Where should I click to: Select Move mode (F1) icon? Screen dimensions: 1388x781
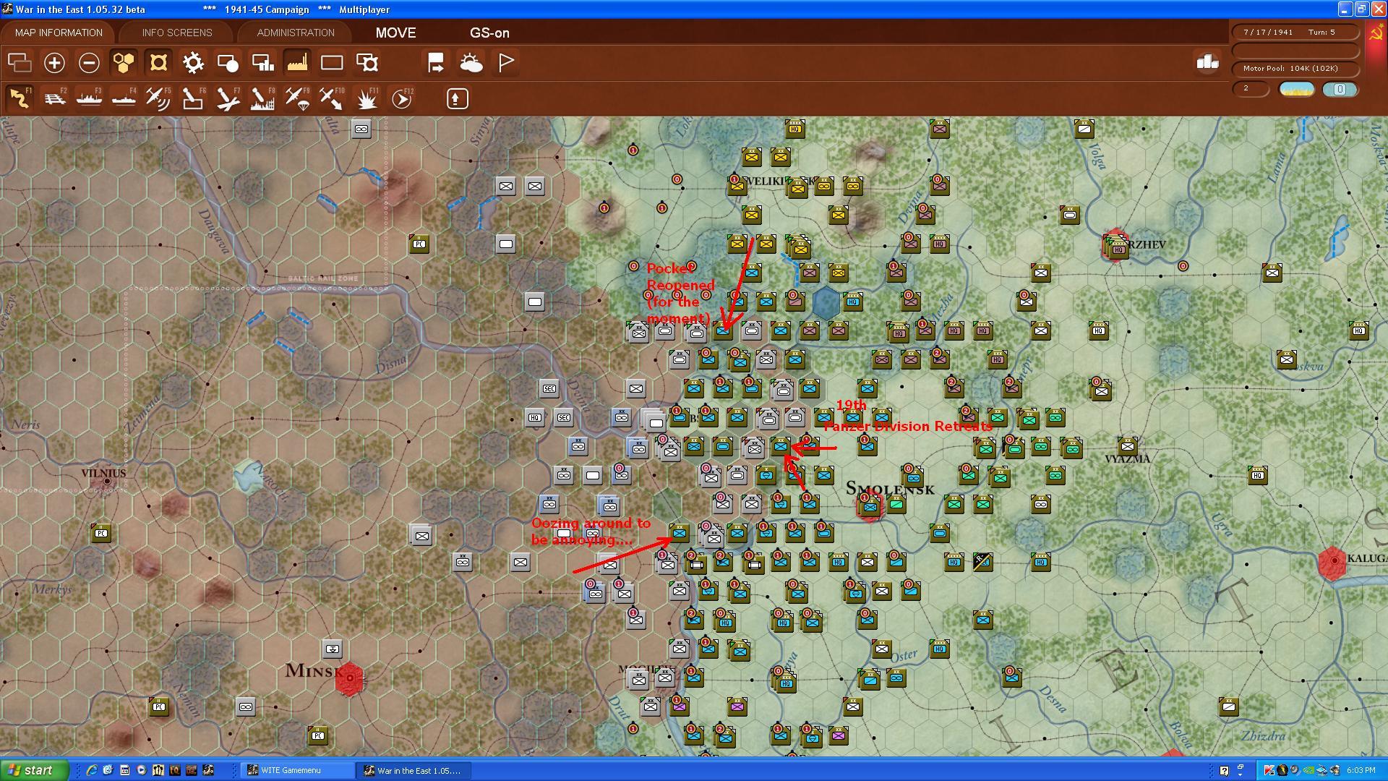pyautogui.click(x=20, y=98)
